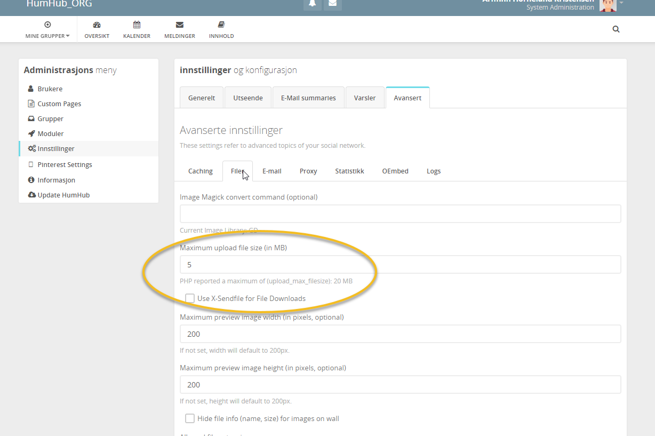Viewport: 655px width, 436px height.
Task: Open Pinterest Settings from the admin menu
Action: 64,164
